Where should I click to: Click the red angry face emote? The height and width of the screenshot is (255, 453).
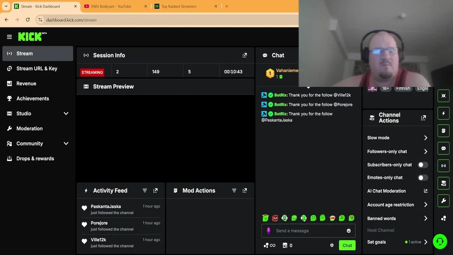tap(275, 218)
